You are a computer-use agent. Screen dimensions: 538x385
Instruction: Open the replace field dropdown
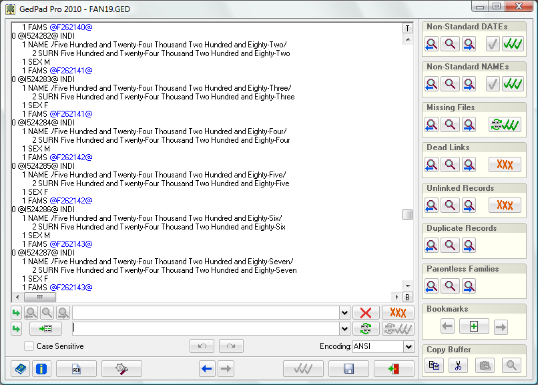pyautogui.click(x=344, y=328)
